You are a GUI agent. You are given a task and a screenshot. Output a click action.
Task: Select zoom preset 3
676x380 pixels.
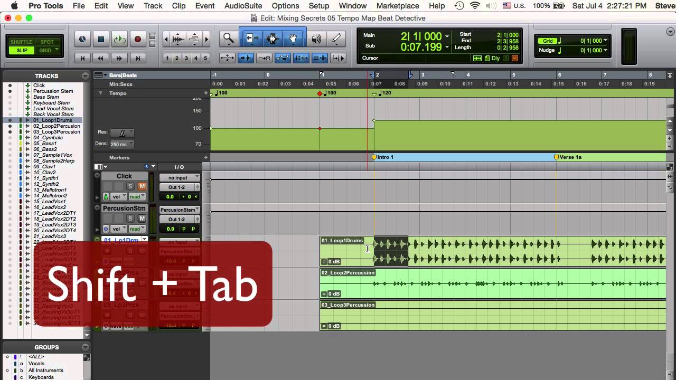coord(186,58)
